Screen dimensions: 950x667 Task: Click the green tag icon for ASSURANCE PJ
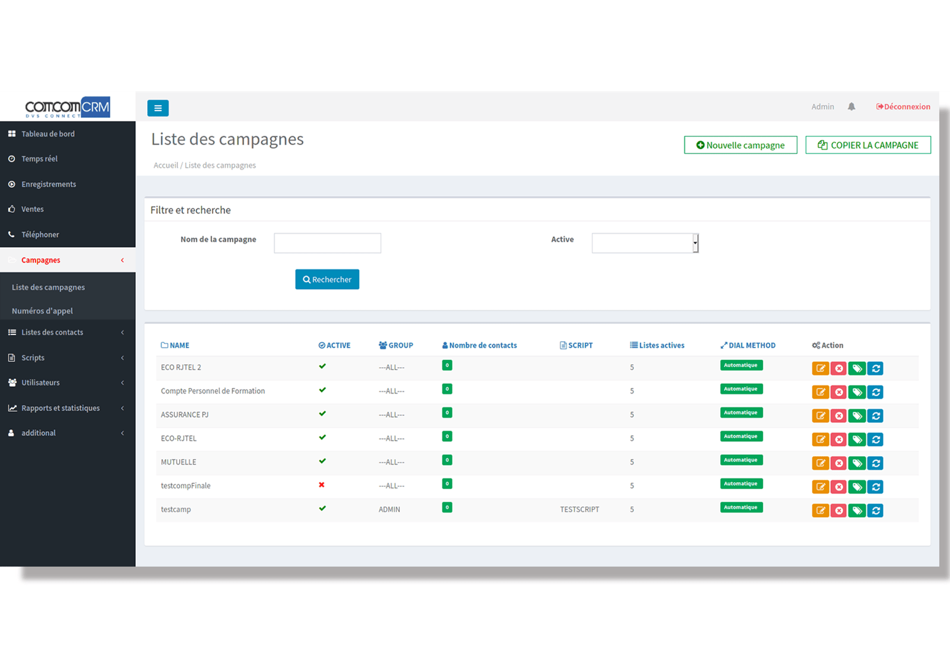click(857, 416)
